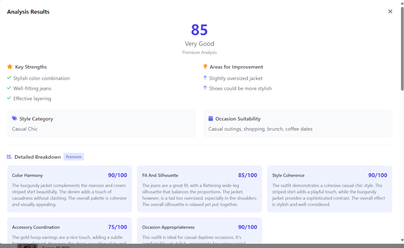This screenshot has height=248, width=404.
Task: Click the Occasion Appropriateness 90/100 score
Action: (x=248, y=227)
